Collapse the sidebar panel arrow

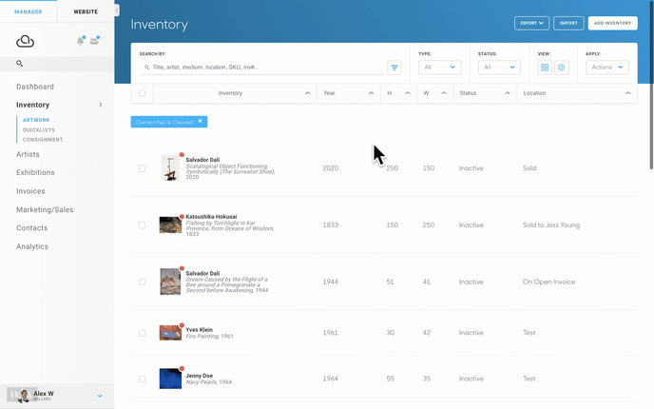click(117, 10)
